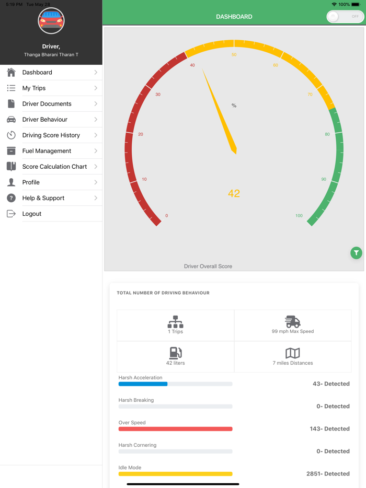
Task: Click the Harsh Cornering empty progress bar
Action: click(x=175, y=451)
